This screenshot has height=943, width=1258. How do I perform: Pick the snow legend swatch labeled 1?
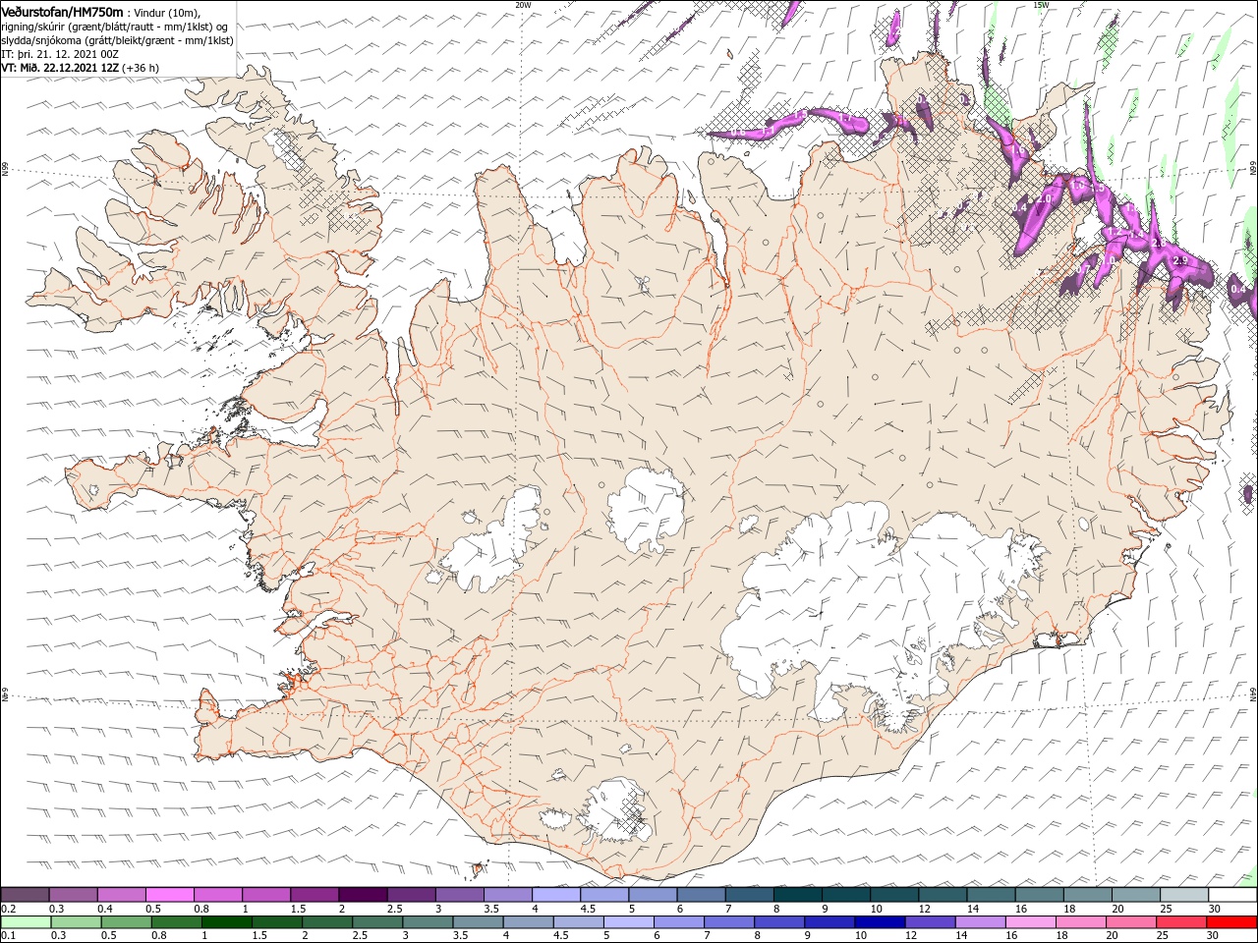[x=265, y=895]
